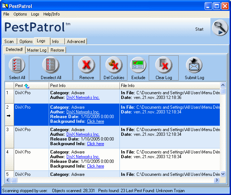Click the vertical scrollbar up arrow

[x=223, y=85]
